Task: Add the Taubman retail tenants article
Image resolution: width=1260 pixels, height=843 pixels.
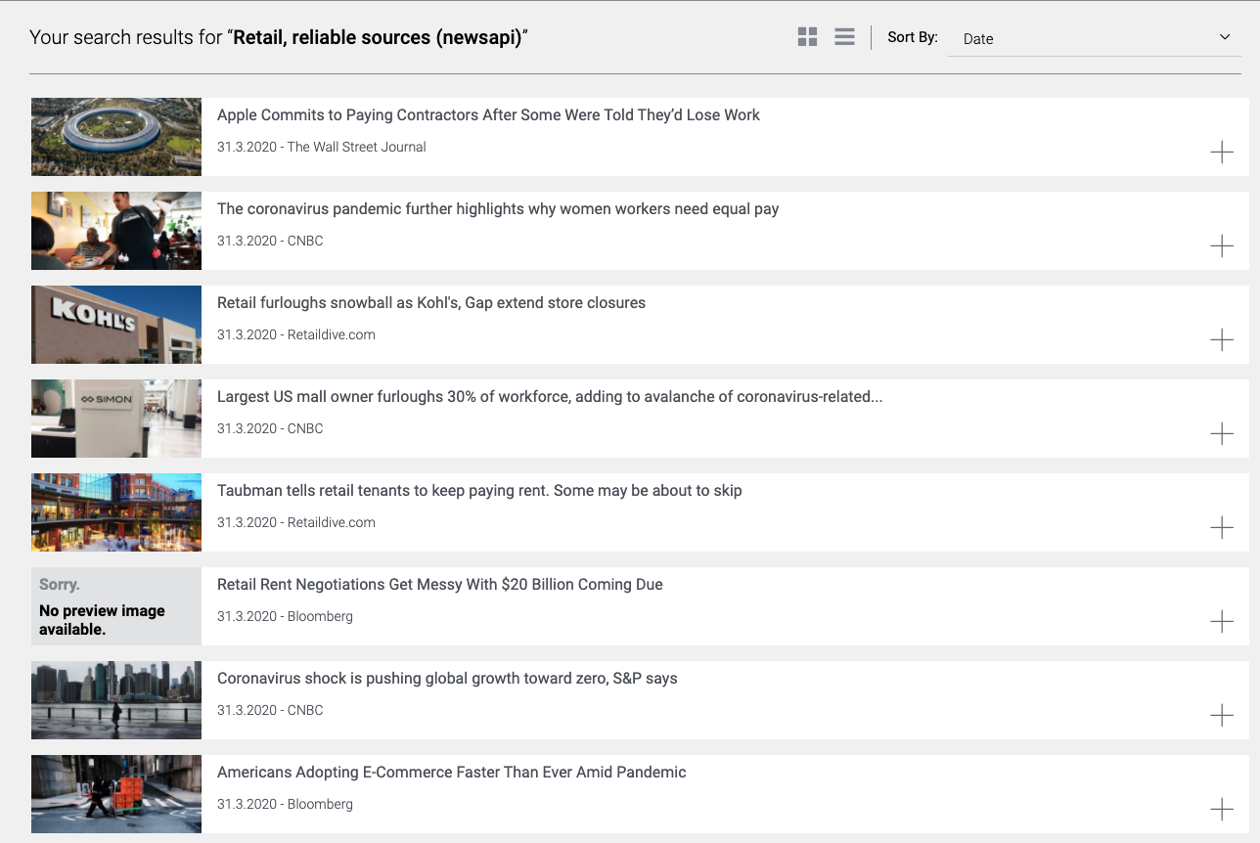Action: tap(1222, 527)
